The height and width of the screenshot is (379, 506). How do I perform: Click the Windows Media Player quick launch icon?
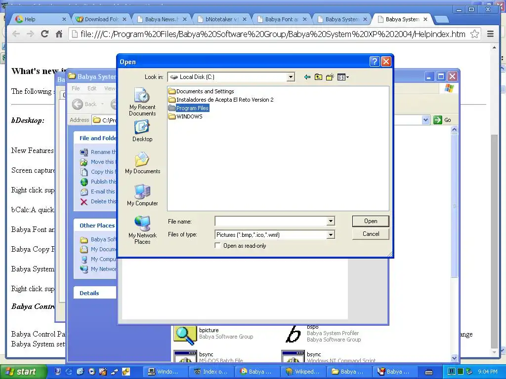(92, 372)
